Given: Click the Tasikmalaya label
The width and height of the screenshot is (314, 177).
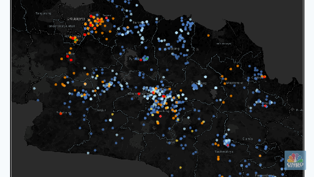Looking at the screenshot, I should (x=224, y=151).
